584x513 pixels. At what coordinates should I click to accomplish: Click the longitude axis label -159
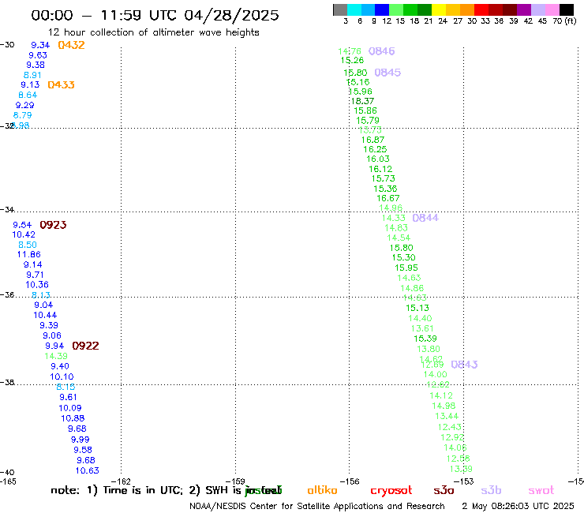point(235,481)
